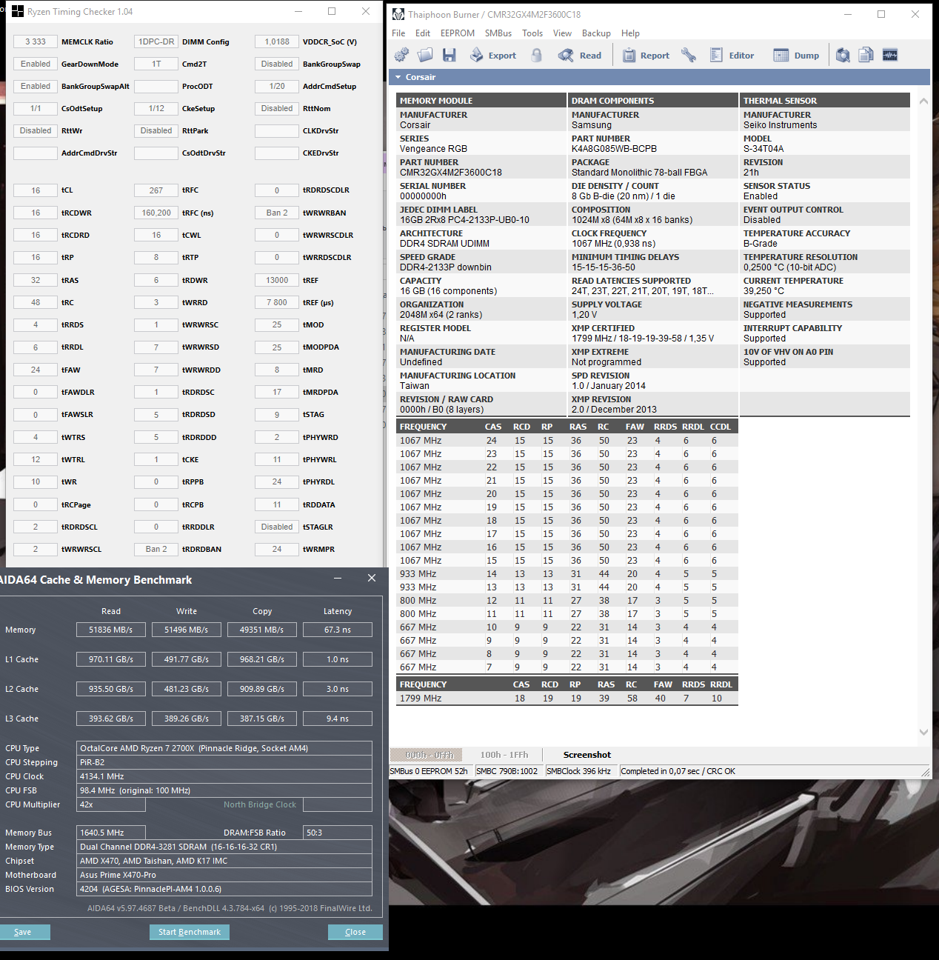
Task: Click the gears settings icon in Thaiphoon Burner
Action: 401,55
